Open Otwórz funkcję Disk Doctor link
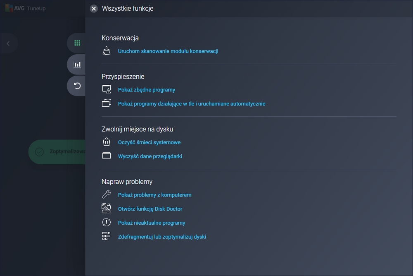 point(150,209)
